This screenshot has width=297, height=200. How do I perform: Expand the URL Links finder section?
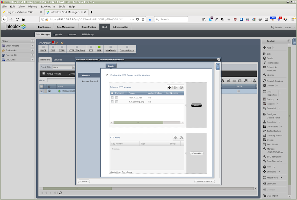(32, 60)
